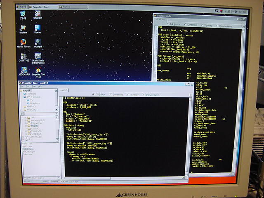Expand the WINDOWS folder node
Image resolution: width=264 pixels, height=198 pixels.
pyautogui.click(x=26, y=134)
